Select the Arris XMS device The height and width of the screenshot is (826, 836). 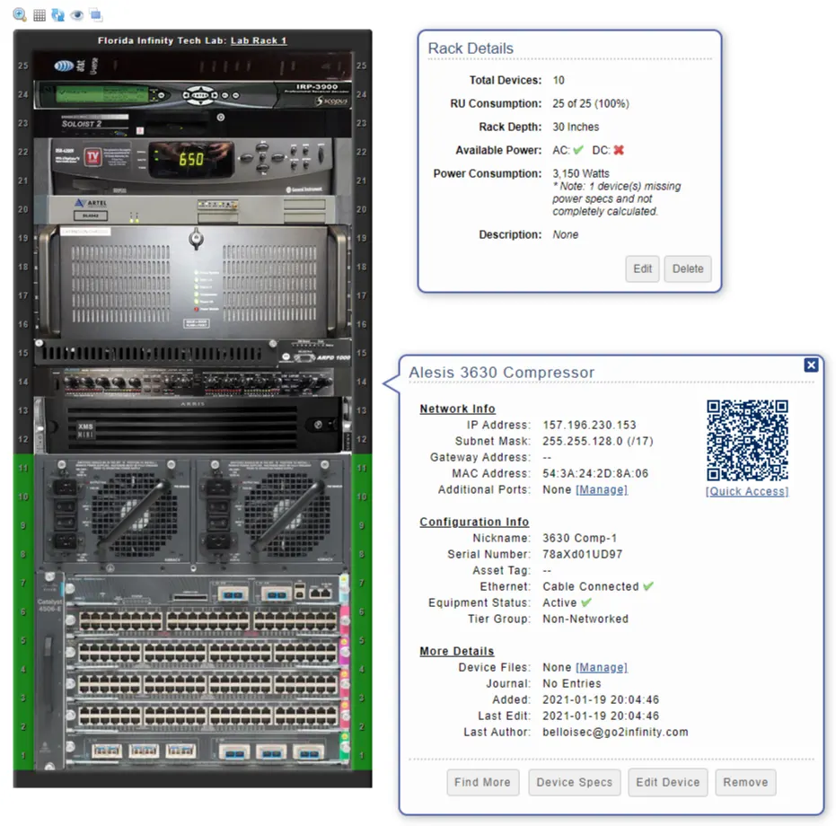point(192,425)
